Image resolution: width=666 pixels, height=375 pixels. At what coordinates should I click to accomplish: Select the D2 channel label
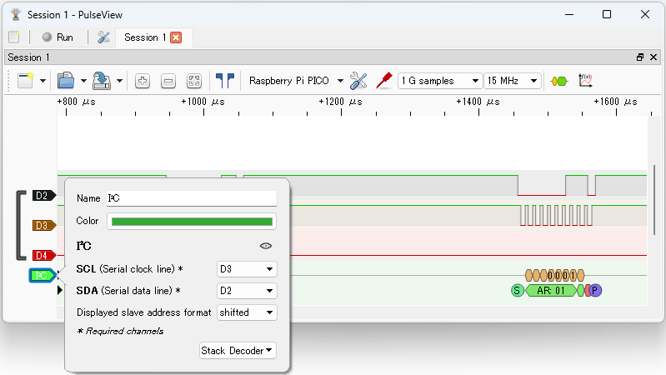coord(43,195)
